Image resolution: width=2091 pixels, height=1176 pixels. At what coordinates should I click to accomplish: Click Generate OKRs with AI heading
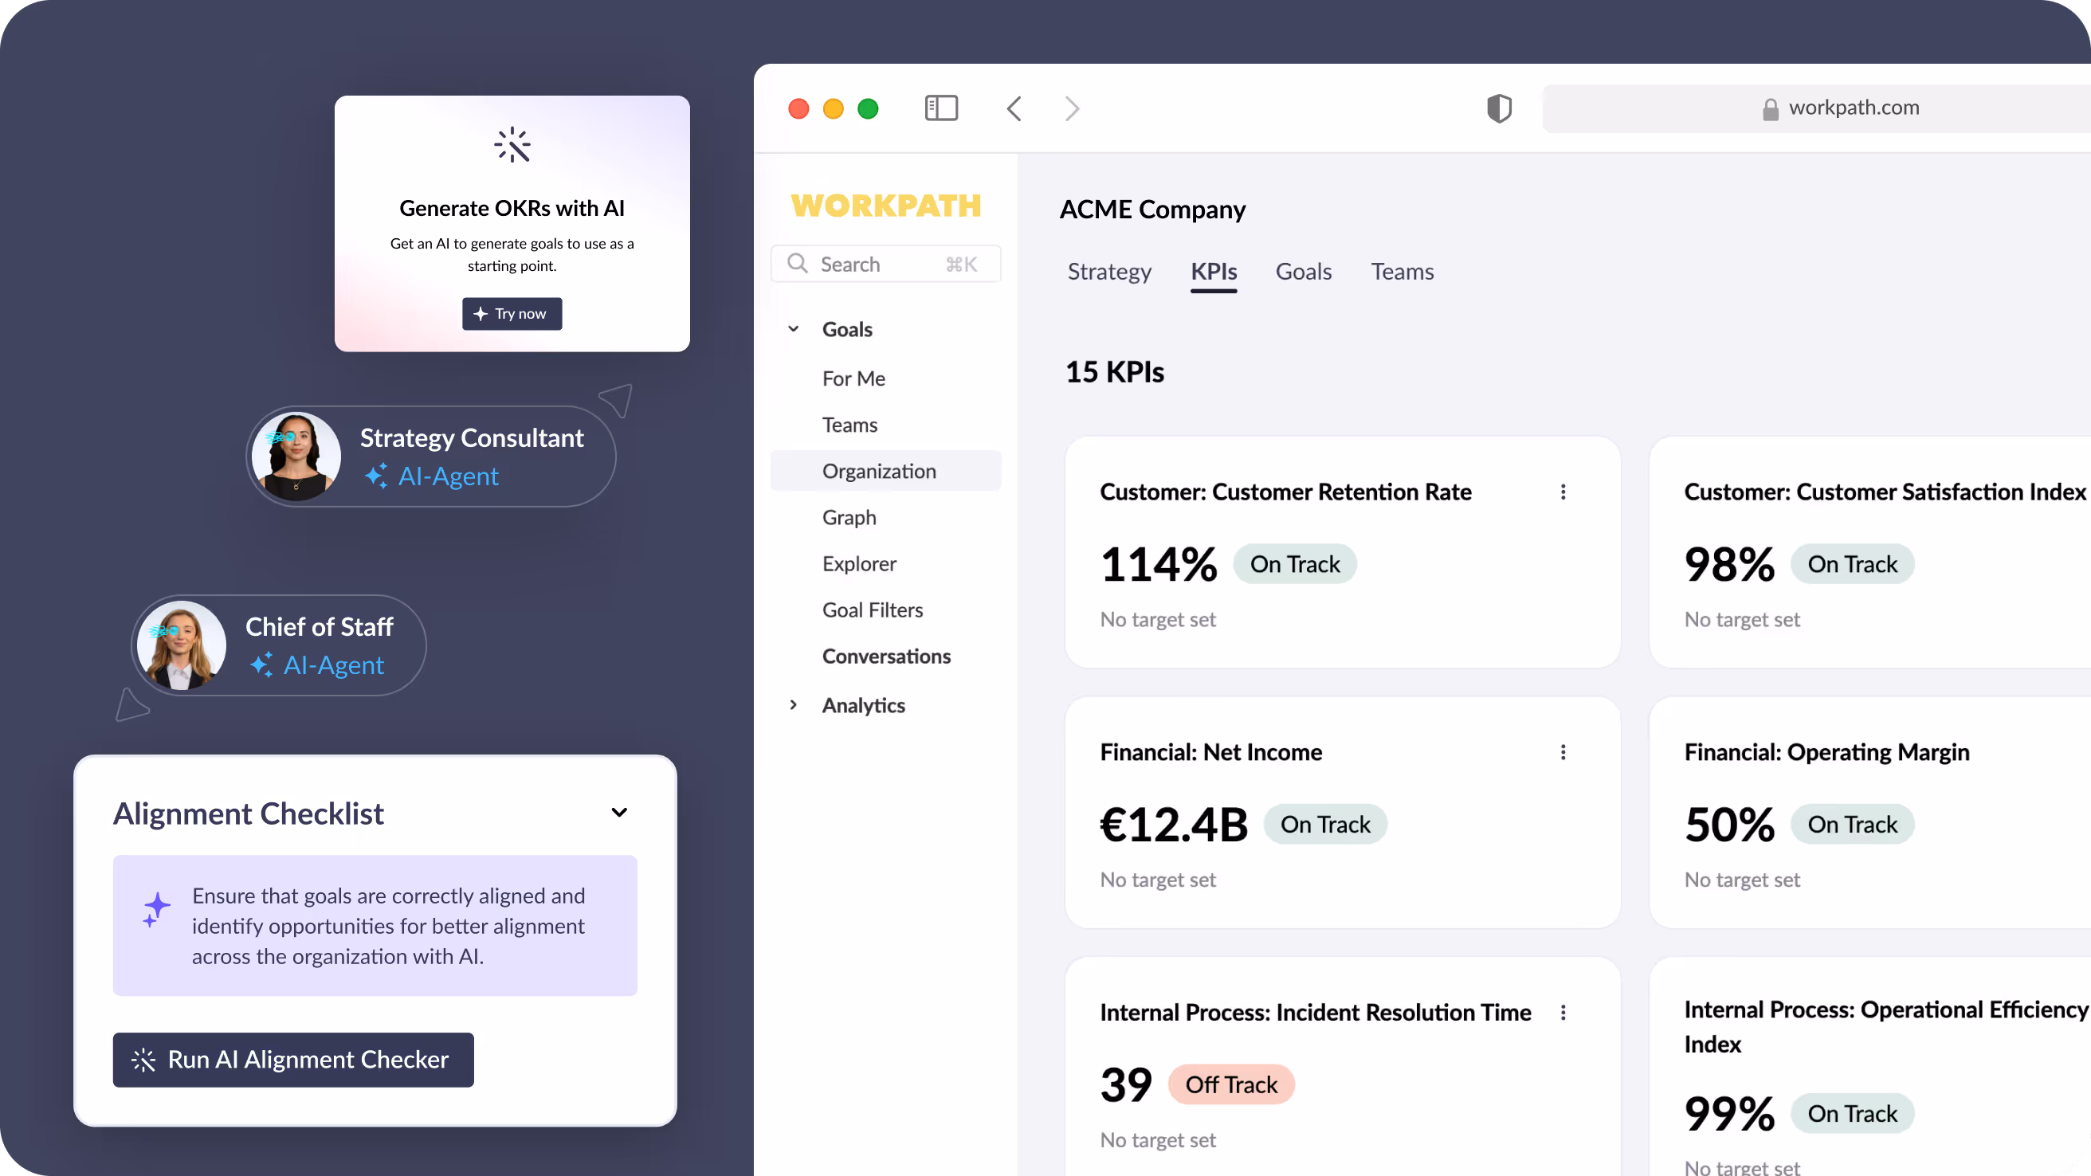pos(512,208)
